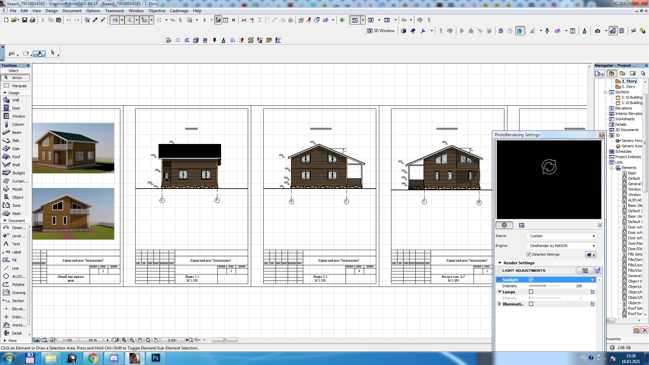
Task: Select the Section tool
Action: click(x=15, y=301)
